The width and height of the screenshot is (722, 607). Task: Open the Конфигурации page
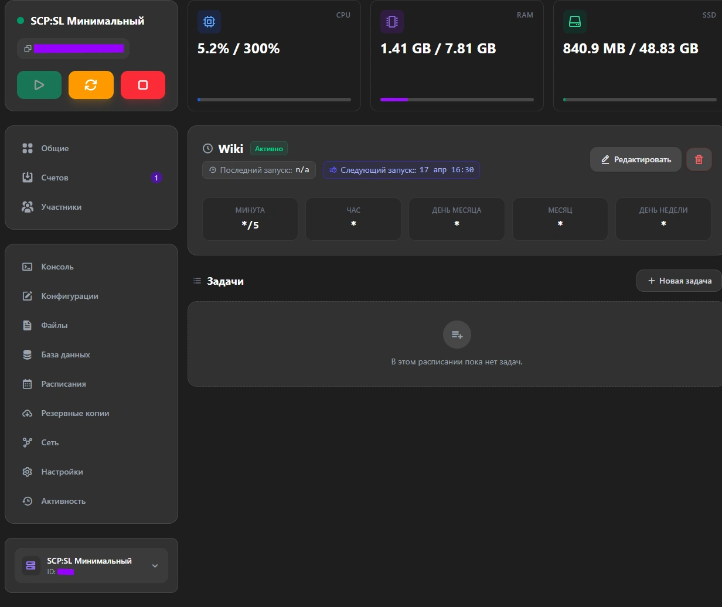point(91,296)
